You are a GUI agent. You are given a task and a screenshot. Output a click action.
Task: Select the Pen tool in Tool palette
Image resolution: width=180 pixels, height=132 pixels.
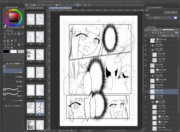(12, 34)
